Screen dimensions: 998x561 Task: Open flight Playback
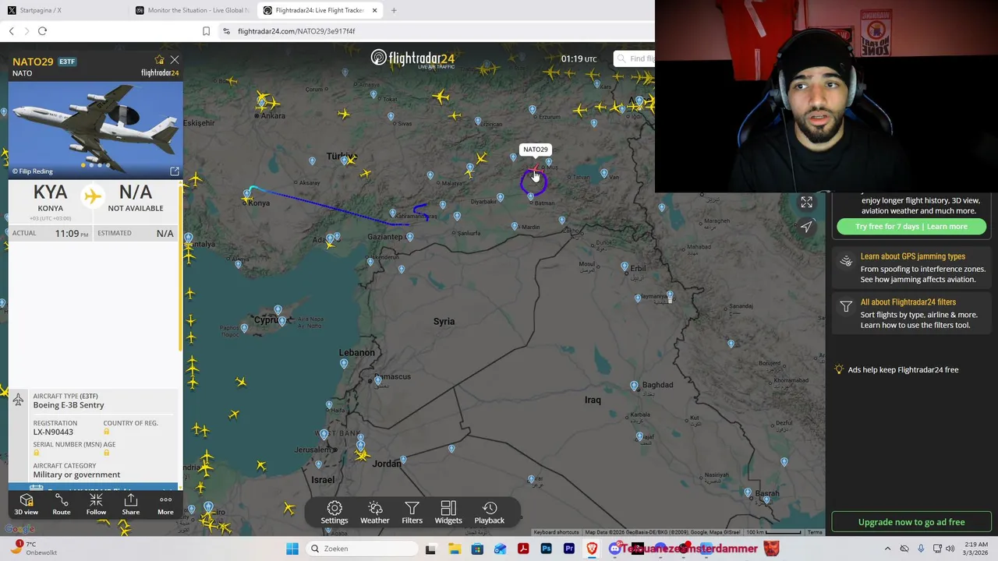point(490,513)
